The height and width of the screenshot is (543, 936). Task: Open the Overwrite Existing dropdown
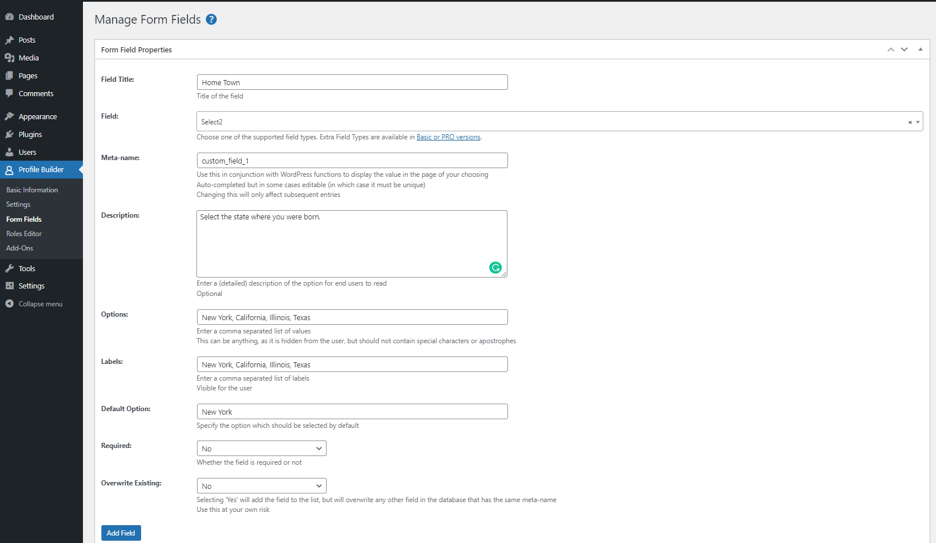pyautogui.click(x=262, y=486)
